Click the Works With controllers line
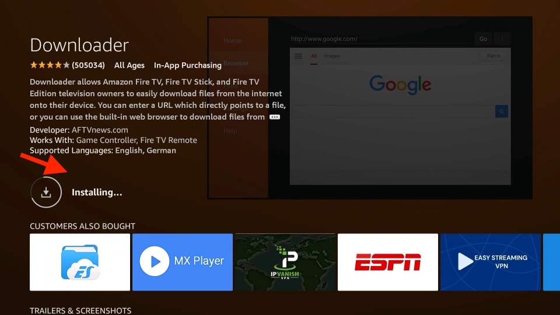Screen dimensions: 560x315 point(113,140)
